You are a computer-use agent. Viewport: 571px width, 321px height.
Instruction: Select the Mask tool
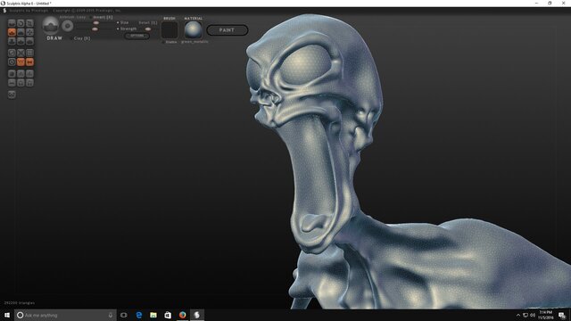(x=12, y=62)
